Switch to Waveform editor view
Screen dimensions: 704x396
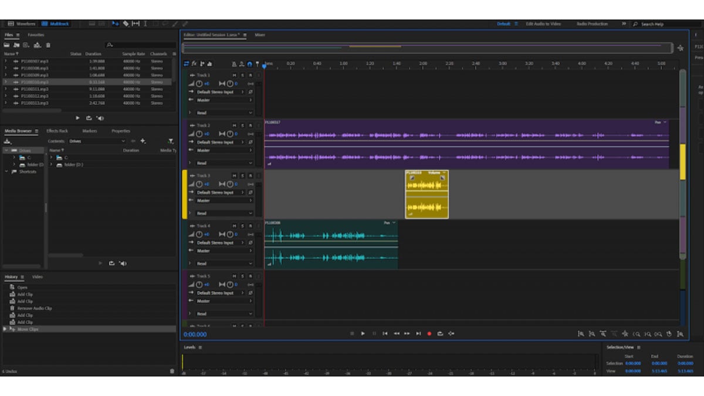pos(23,24)
